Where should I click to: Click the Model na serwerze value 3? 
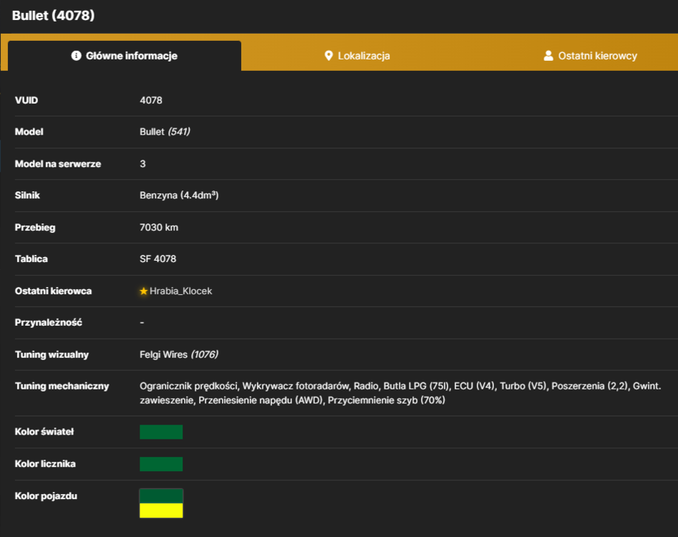tap(142, 164)
